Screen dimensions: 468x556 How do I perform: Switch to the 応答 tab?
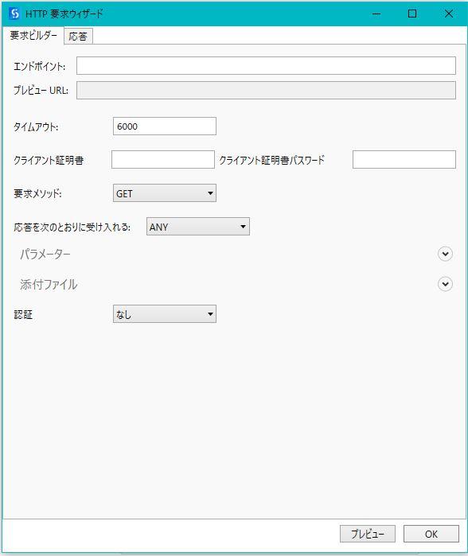click(x=78, y=36)
